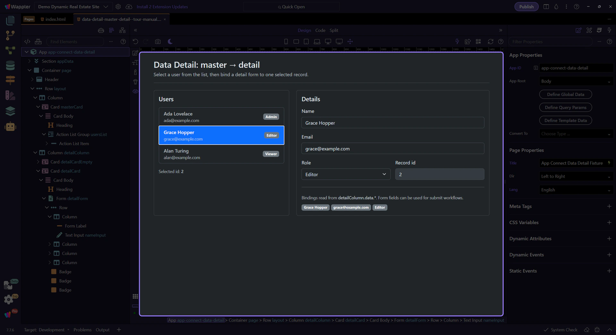
Task: Open the Dir dropdown Left to Right
Action: point(576,176)
